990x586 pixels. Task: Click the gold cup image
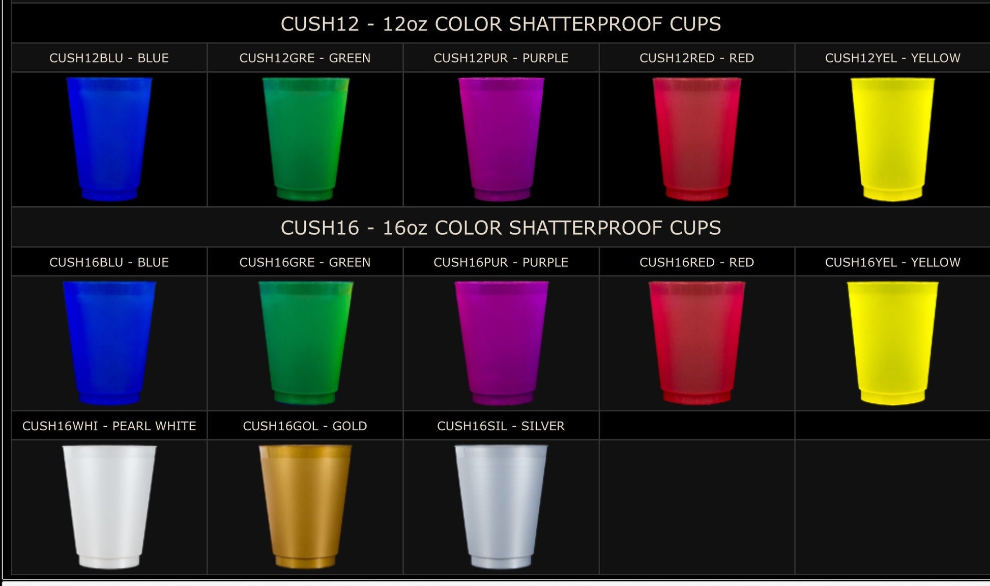(x=305, y=507)
